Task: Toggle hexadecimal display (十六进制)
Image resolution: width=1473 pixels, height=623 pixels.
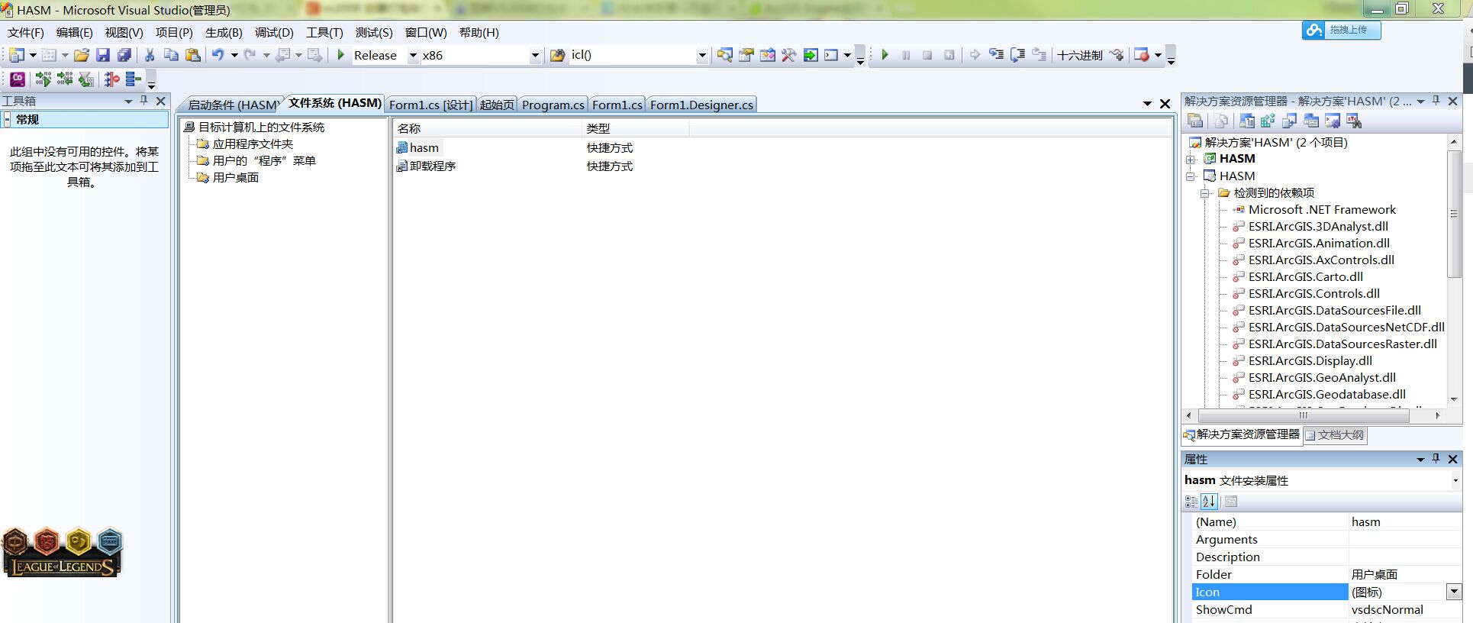Action: pos(1079,55)
